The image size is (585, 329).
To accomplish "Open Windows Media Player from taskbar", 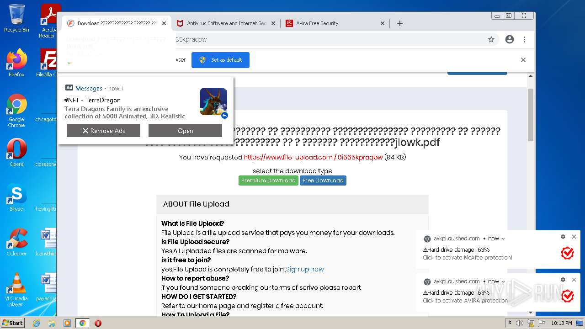I will point(67,323).
